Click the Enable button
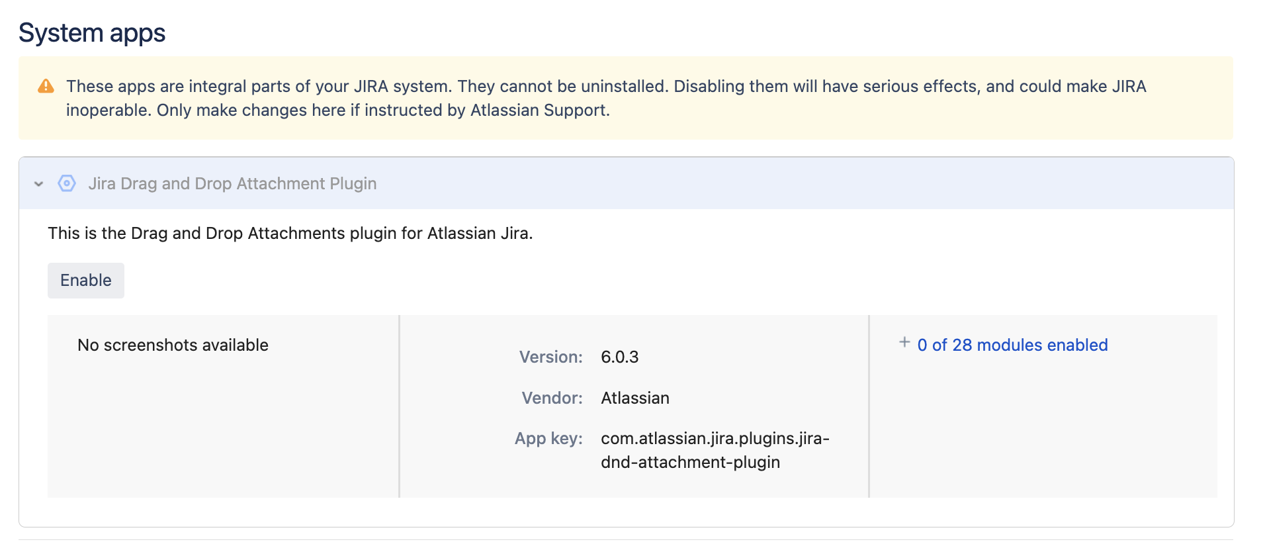Image resolution: width=1265 pixels, height=548 pixels. click(x=86, y=281)
